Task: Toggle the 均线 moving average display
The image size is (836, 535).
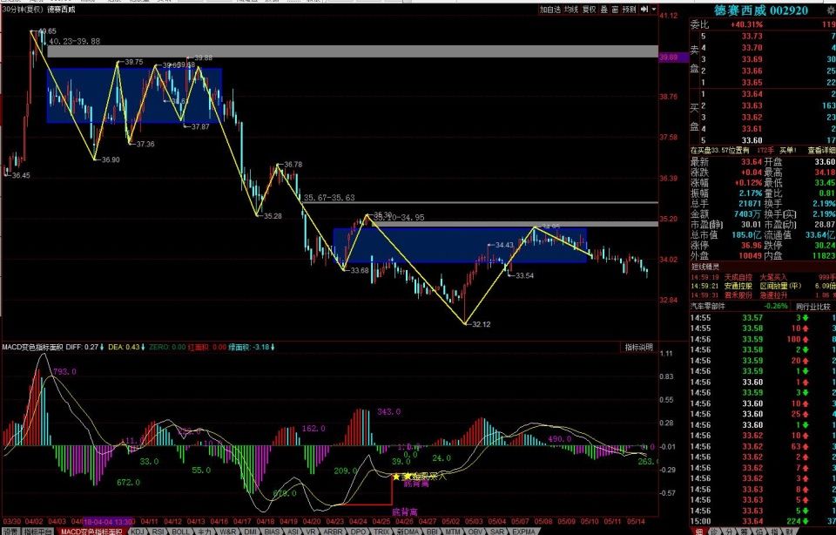Action: pos(571,10)
